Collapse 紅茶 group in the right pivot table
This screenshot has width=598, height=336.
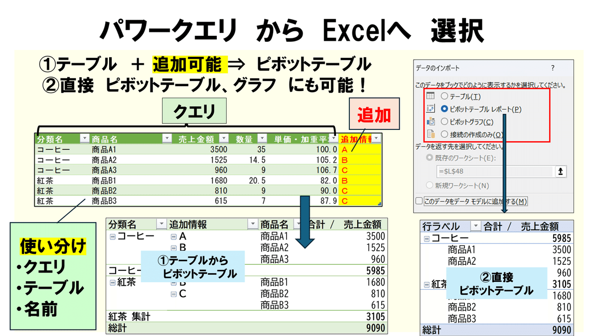(x=427, y=284)
